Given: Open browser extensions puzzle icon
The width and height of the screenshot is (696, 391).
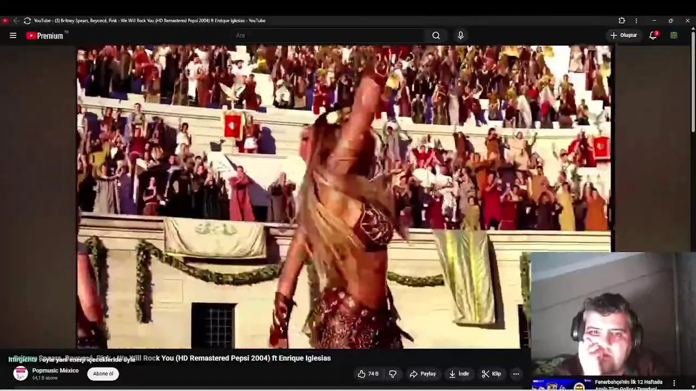Looking at the screenshot, I should click(622, 21).
